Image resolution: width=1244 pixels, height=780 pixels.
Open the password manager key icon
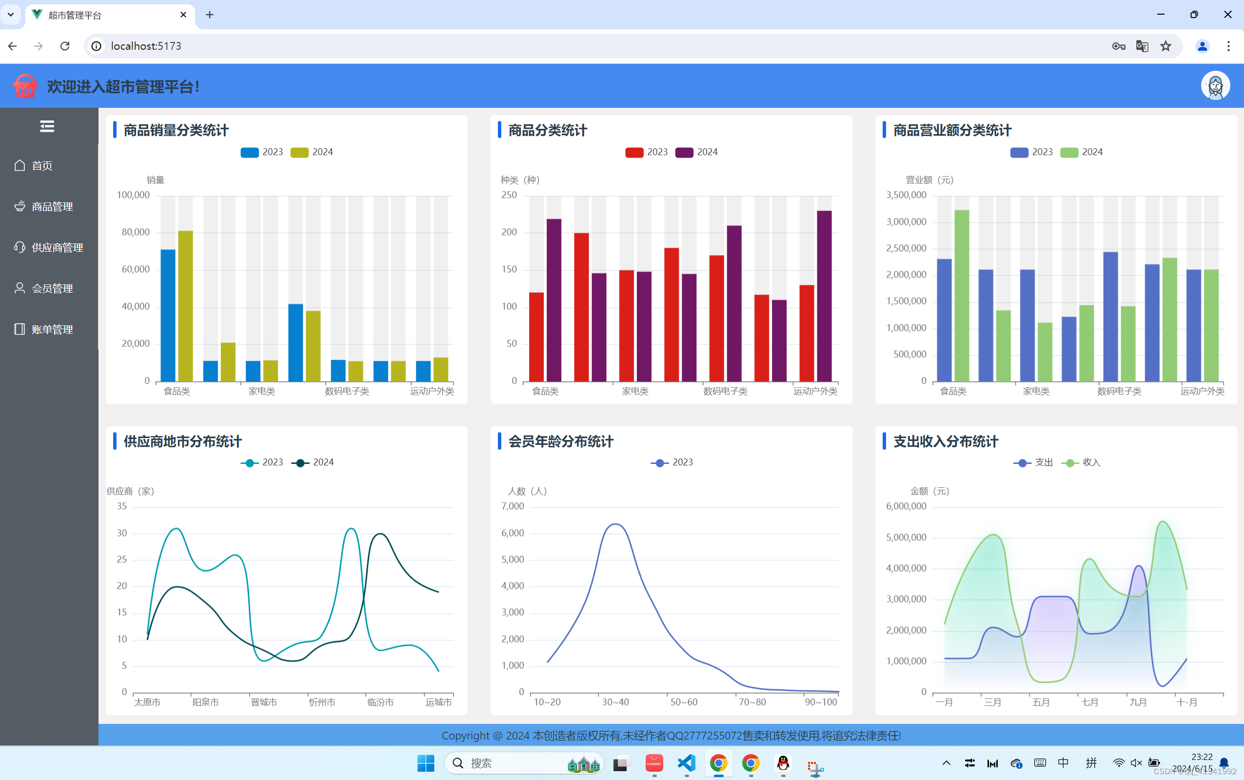pyautogui.click(x=1118, y=46)
